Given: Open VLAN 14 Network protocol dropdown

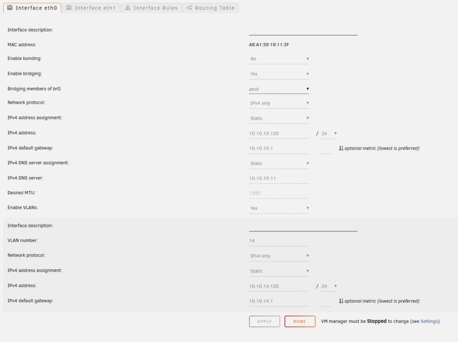Looking at the screenshot, I should click(279, 256).
